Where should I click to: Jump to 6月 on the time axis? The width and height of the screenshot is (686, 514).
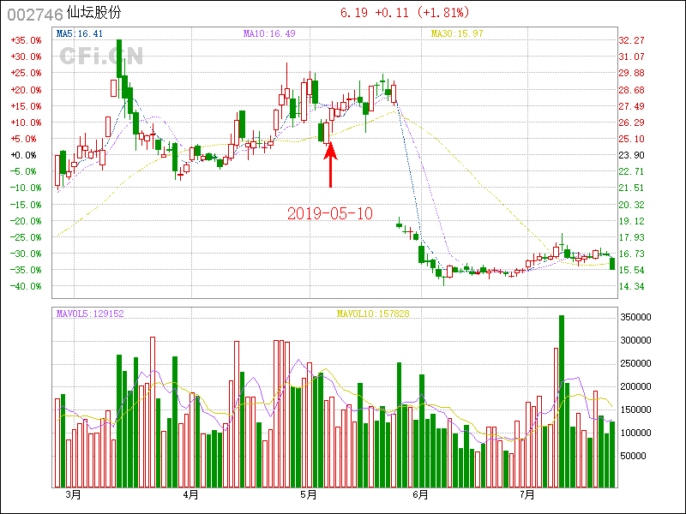pos(420,494)
